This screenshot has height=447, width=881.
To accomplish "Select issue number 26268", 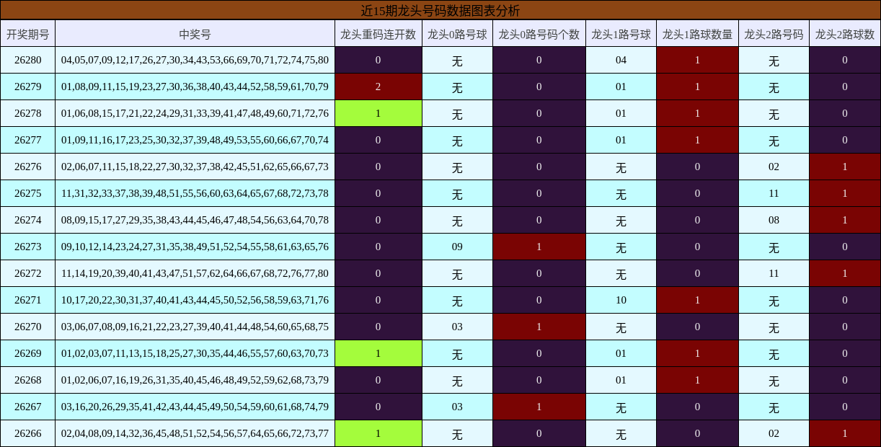I will pyautogui.click(x=27, y=380).
